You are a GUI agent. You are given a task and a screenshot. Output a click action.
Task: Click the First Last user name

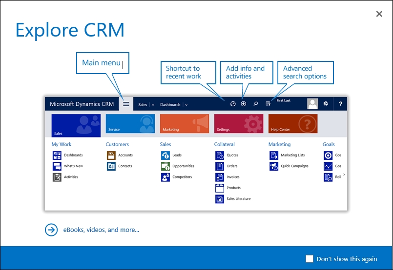[x=284, y=100]
